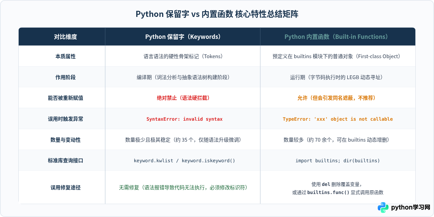Click the 误用修复途径 row label

(x=65, y=187)
